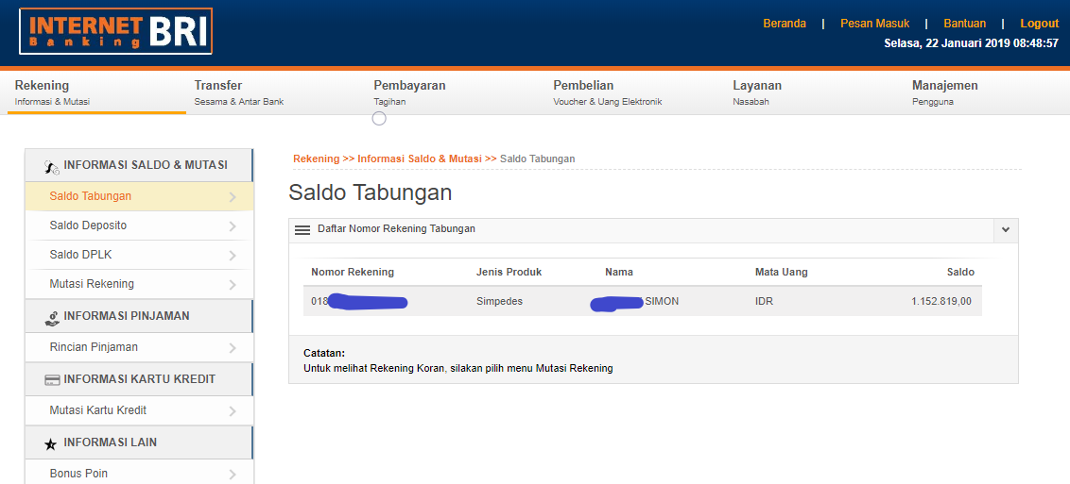
Task: Click the Informasi Pinjaman section header
Action: [139, 316]
